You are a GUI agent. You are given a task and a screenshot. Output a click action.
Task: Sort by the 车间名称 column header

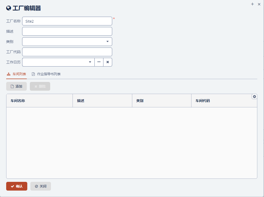pos(18,101)
